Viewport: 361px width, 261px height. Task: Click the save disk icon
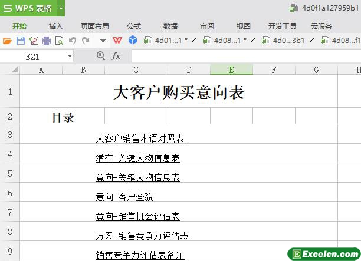[21, 41]
